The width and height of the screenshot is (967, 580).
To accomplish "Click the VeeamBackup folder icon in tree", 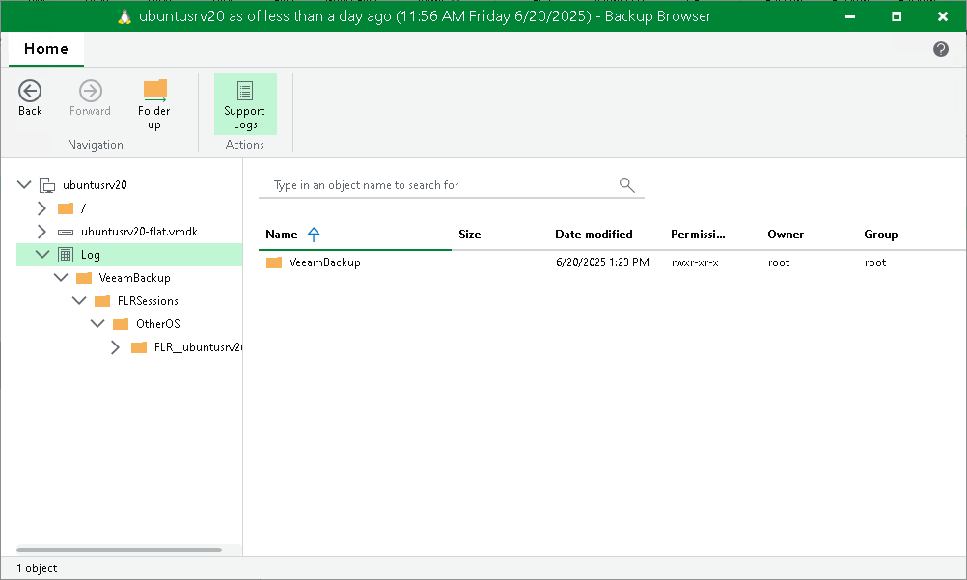I will click(84, 278).
